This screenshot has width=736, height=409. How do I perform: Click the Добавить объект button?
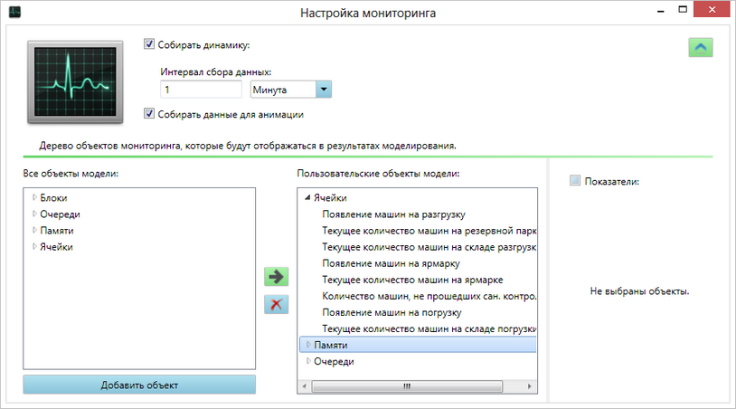[x=139, y=385]
